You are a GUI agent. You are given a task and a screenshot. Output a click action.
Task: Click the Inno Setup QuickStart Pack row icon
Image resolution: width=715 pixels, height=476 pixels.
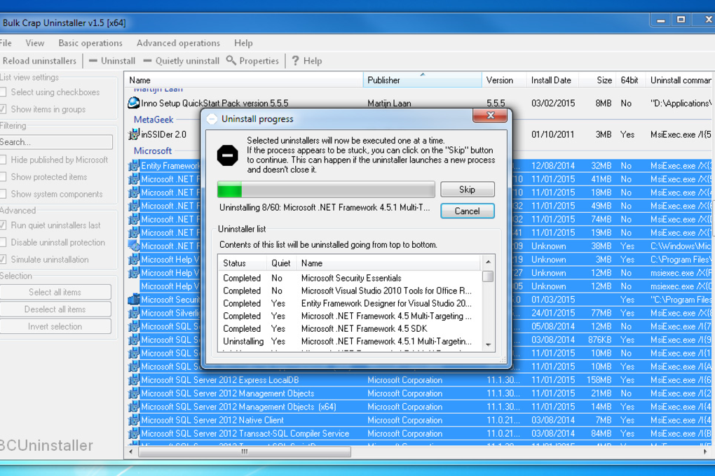(x=134, y=103)
